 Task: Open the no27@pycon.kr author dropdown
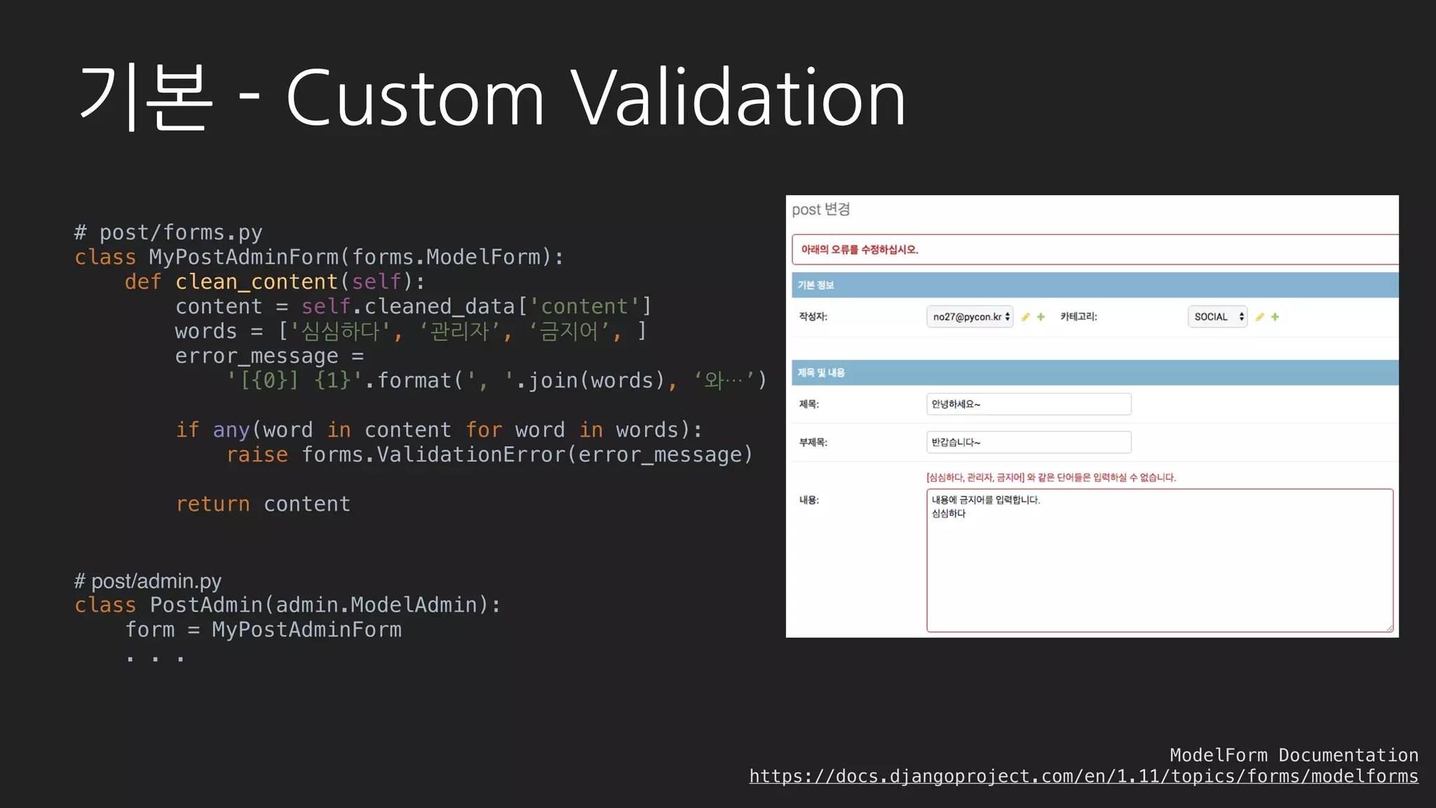coord(970,317)
